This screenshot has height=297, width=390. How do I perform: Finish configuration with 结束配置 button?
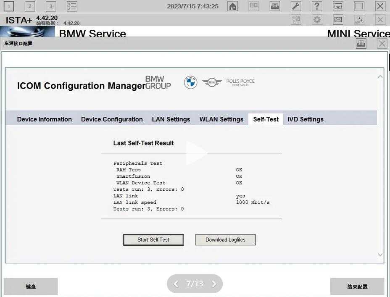[357, 286]
